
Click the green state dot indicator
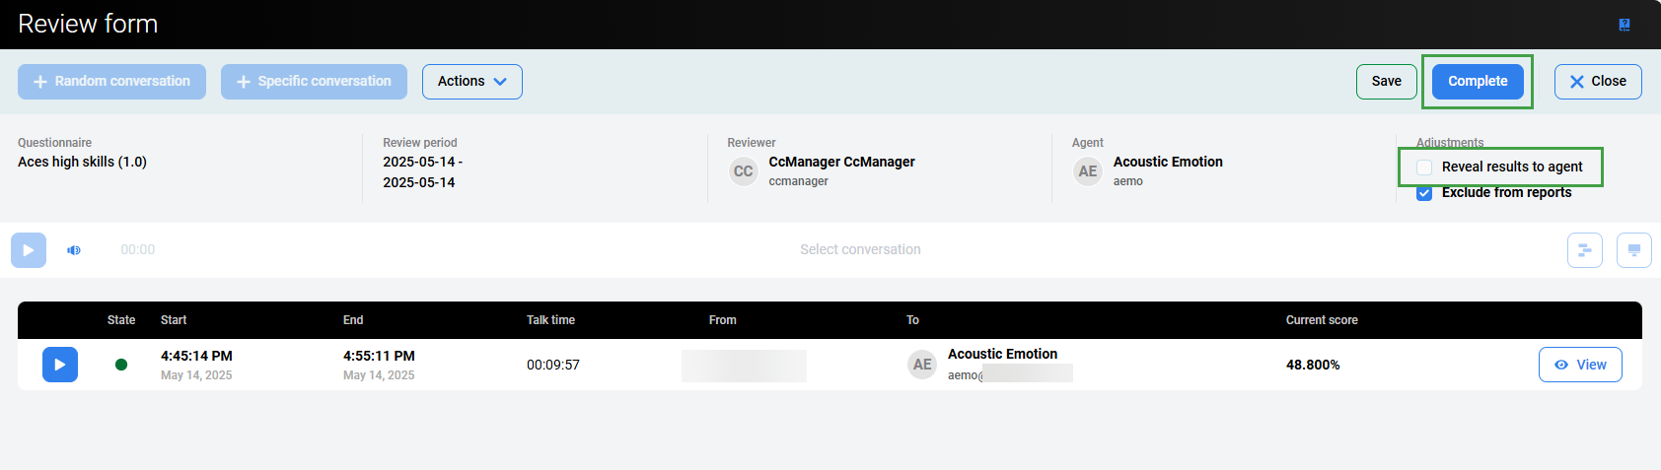click(121, 365)
